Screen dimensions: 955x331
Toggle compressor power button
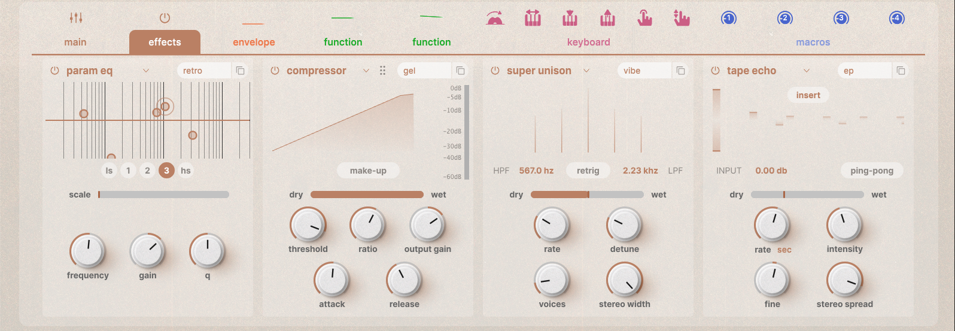275,71
